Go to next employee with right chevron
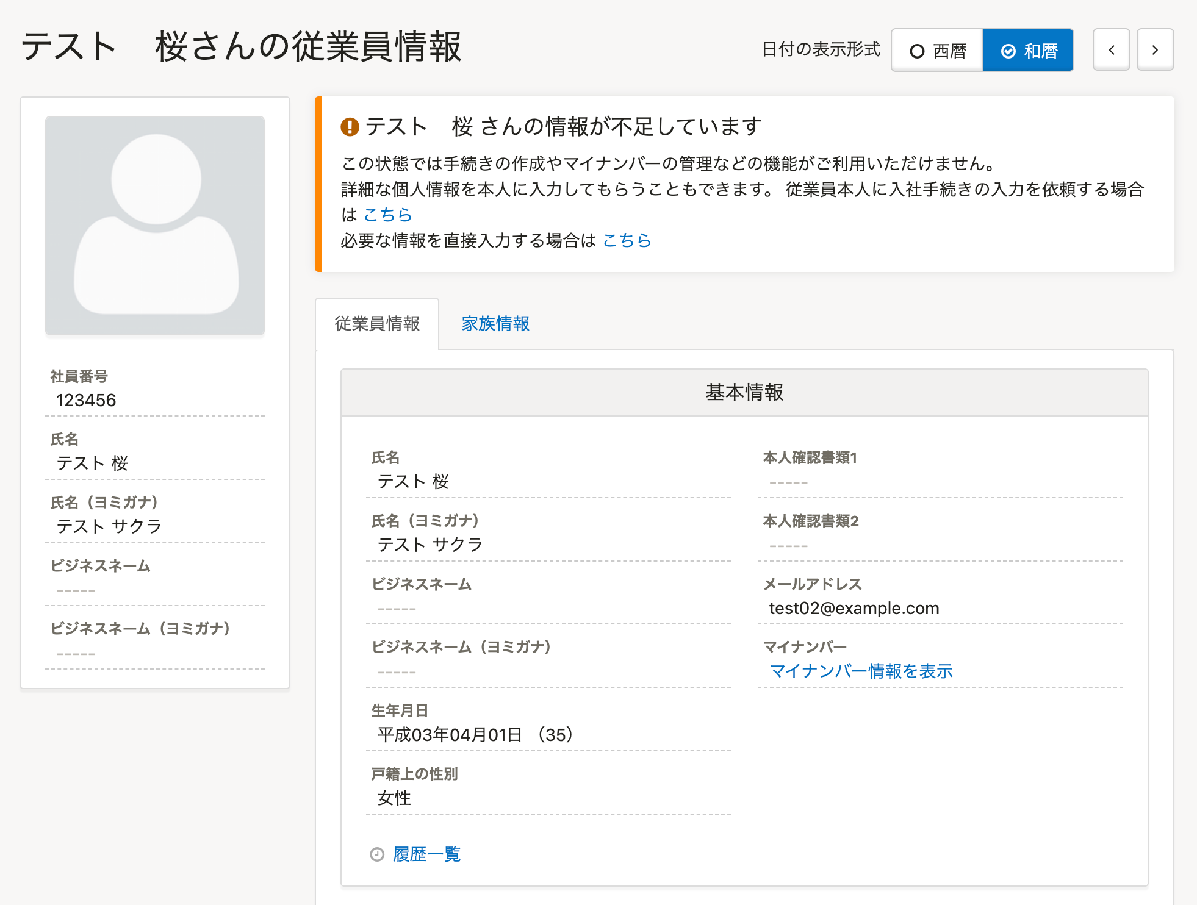The image size is (1197, 905). click(x=1155, y=50)
